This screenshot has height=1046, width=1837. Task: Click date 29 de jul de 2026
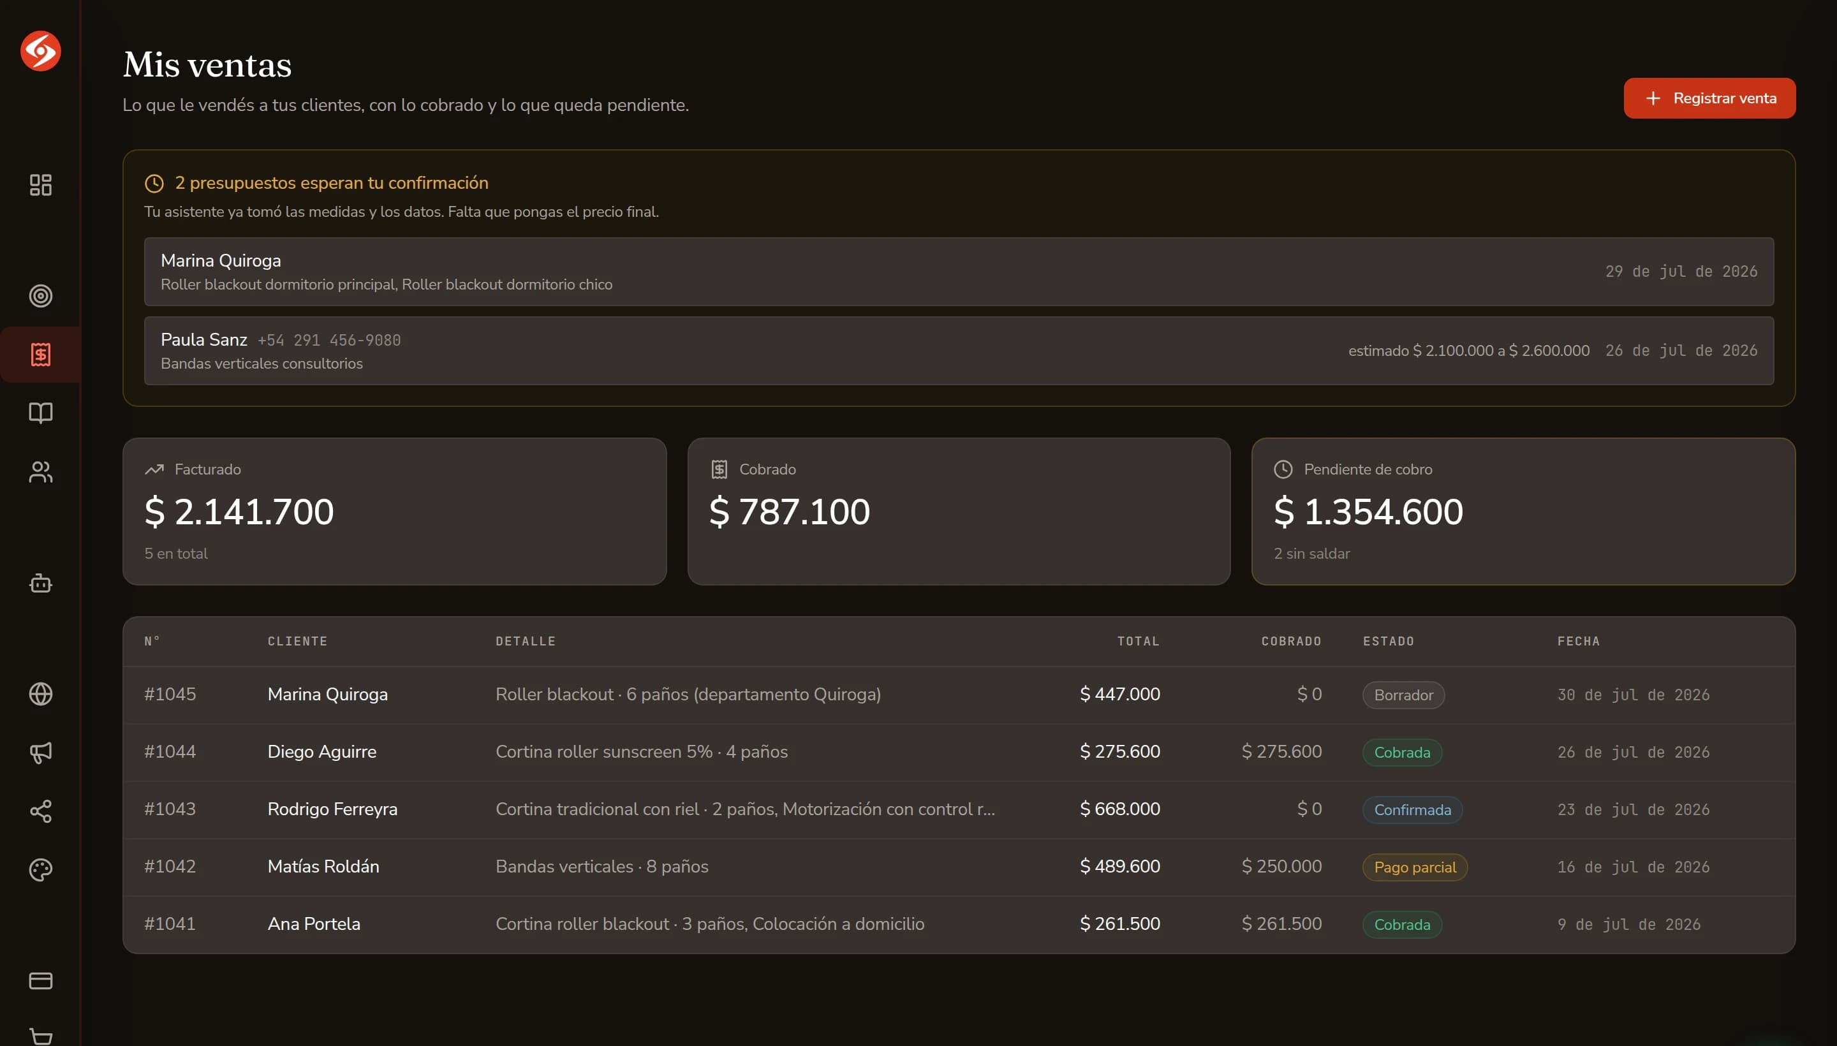tap(1681, 272)
